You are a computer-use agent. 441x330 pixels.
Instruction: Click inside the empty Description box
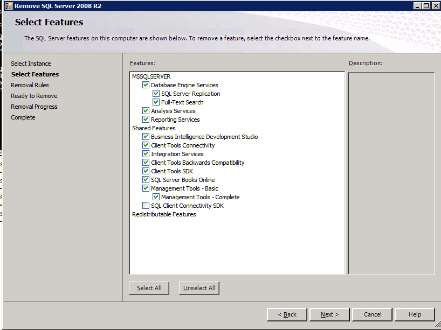pos(391,173)
